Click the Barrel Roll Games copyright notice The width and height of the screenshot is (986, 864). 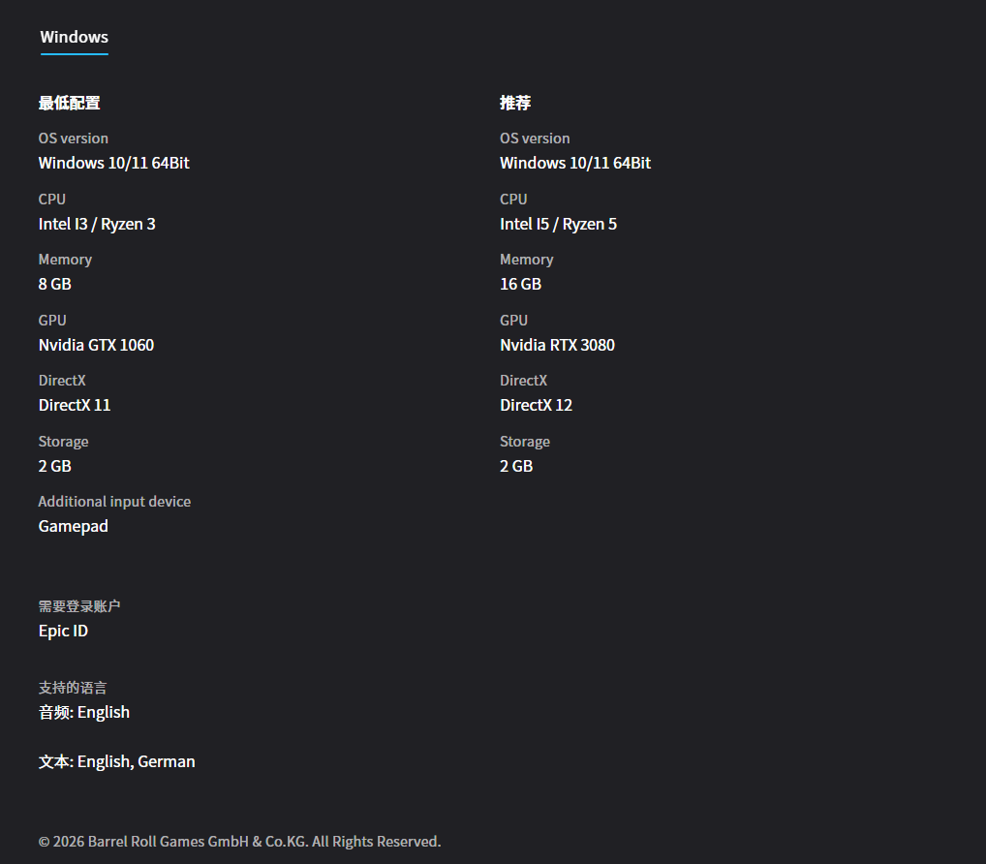tap(239, 841)
